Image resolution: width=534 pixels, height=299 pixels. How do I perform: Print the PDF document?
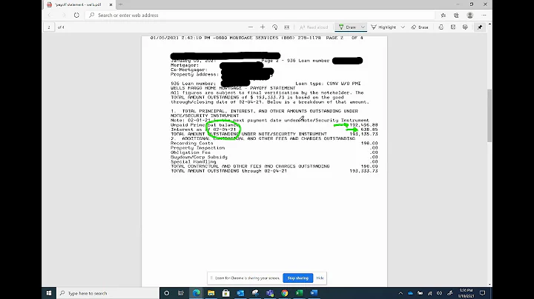[x=441, y=27]
